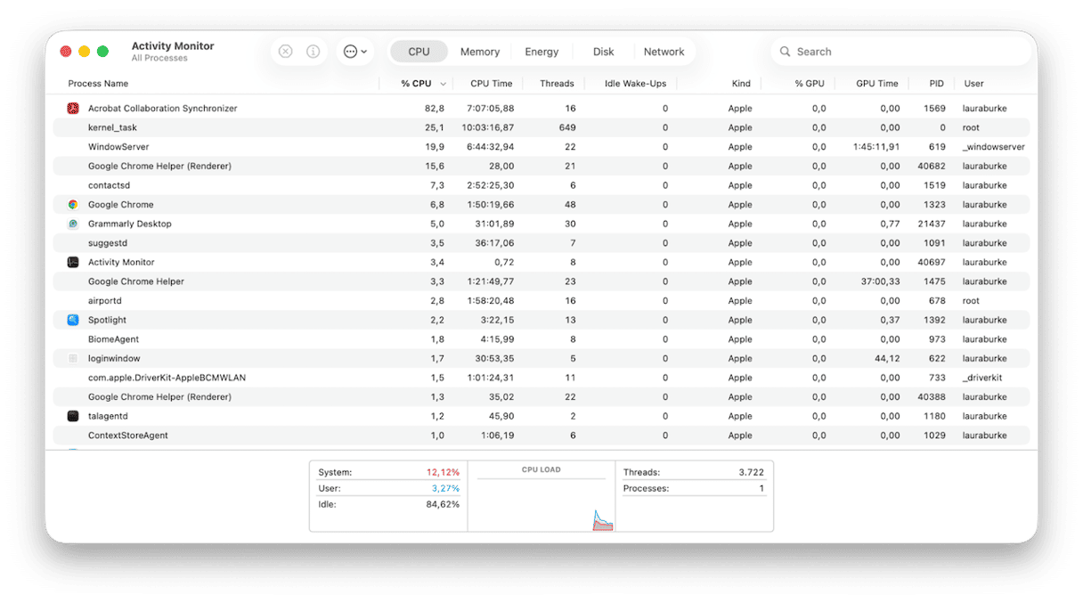The width and height of the screenshot is (1083, 603).
Task: Switch to the Memory tab
Action: coord(479,51)
